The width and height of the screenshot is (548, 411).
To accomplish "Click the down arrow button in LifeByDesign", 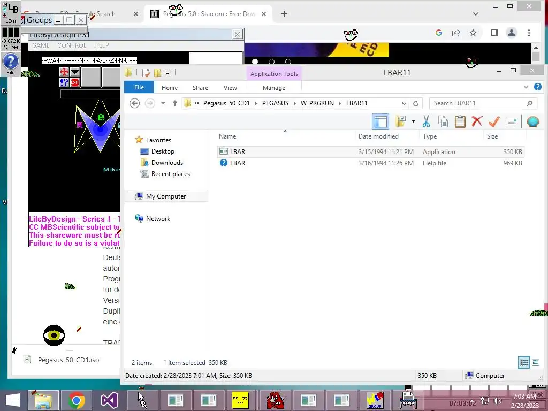I will [75, 72].
